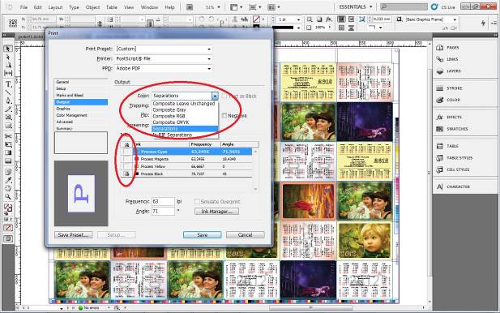Screen dimensions: 500x313
Task: Click the Cancel button
Action: click(x=246, y=235)
